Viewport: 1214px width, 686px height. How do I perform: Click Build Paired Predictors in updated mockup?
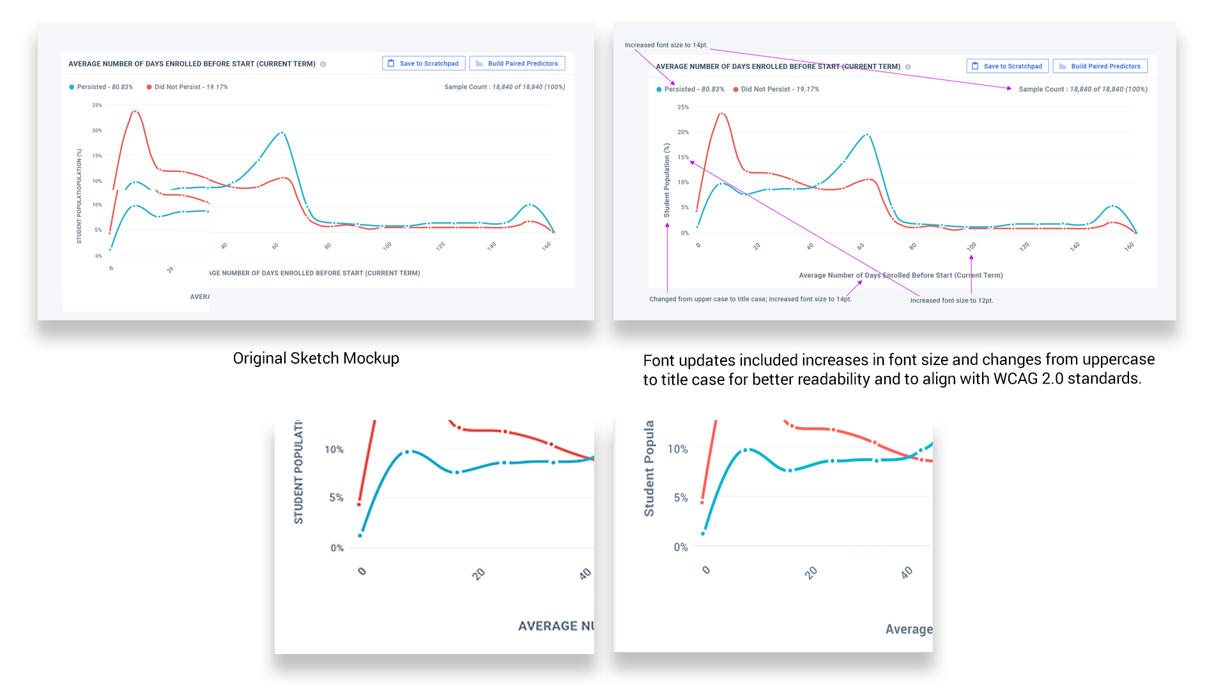point(1100,66)
